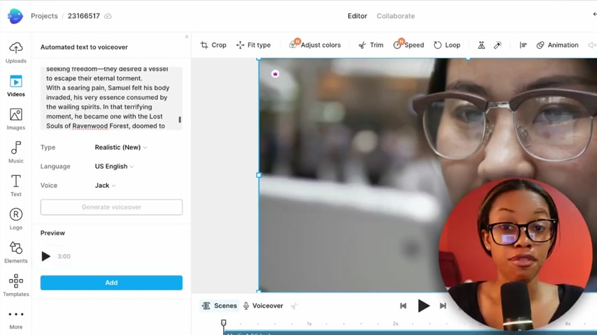Click the align icon in toolbar
The width and height of the screenshot is (597, 335).
click(523, 45)
